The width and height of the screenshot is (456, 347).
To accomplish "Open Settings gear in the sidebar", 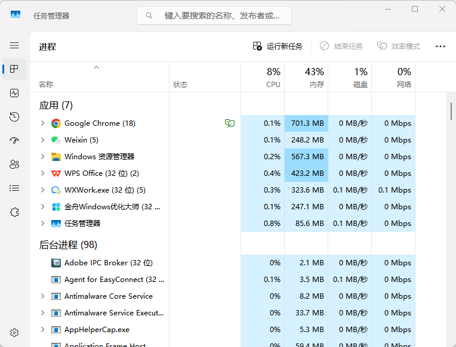I will [x=14, y=333].
